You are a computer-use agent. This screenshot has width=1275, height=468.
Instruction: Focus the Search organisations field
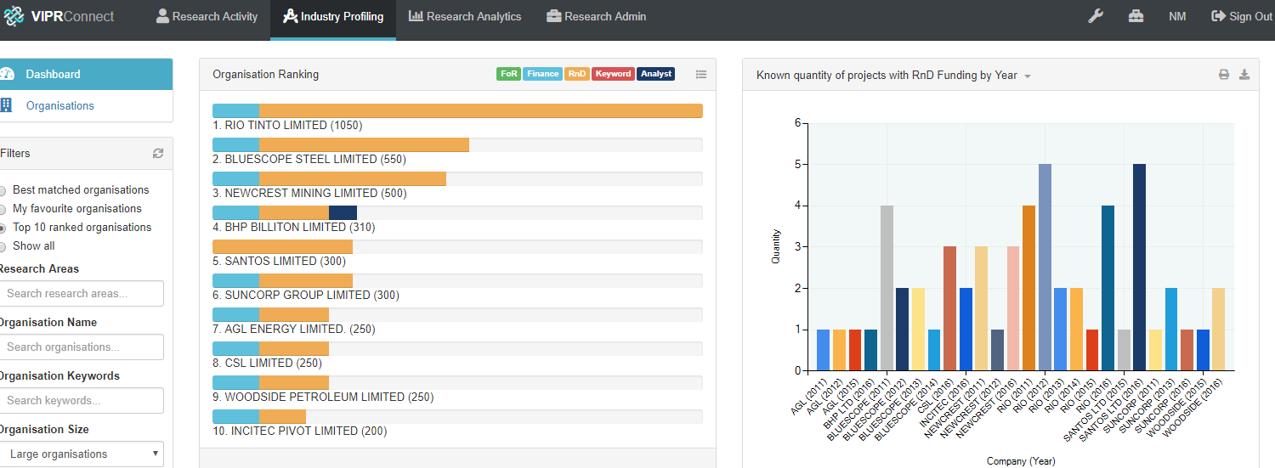[x=82, y=347]
